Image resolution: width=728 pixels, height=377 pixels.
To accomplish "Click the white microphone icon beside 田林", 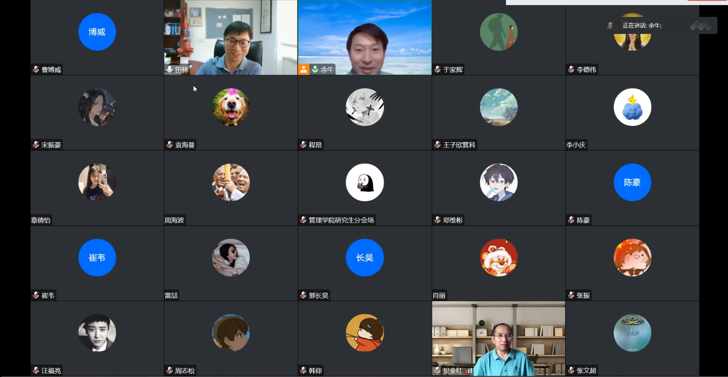I will [170, 69].
